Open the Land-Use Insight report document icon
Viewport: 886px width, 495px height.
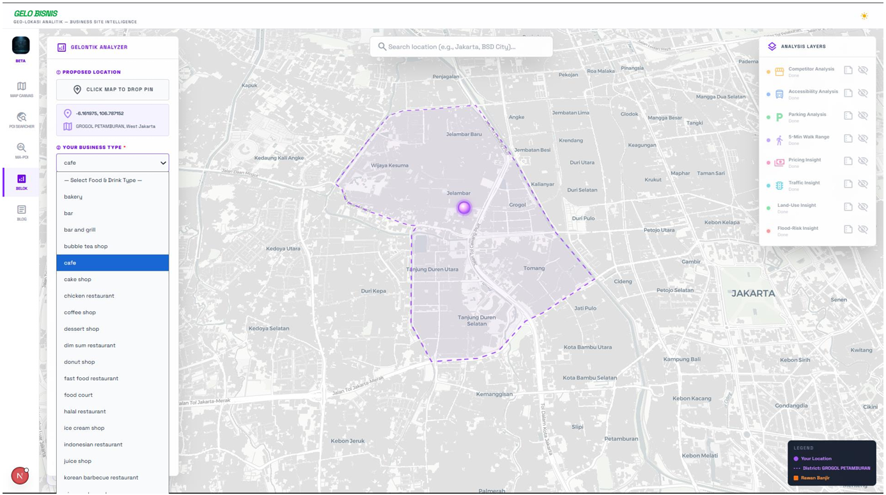[848, 207]
